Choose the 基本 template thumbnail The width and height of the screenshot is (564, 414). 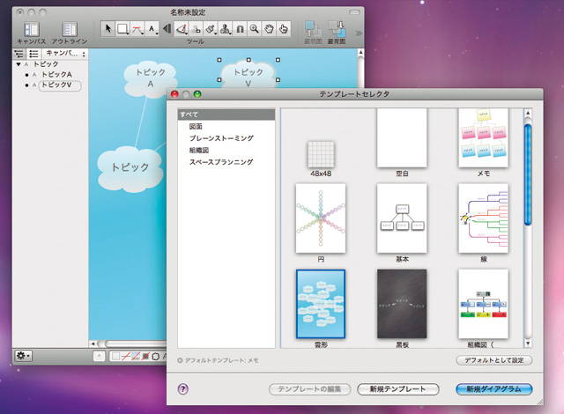pyautogui.click(x=402, y=218)
